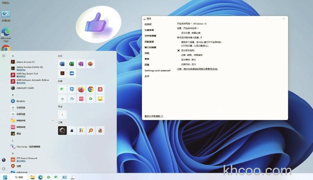This screenshot has height=180, width=313.
Task: Open File Explorer from the taskbar
Action: tap(32, 177)
